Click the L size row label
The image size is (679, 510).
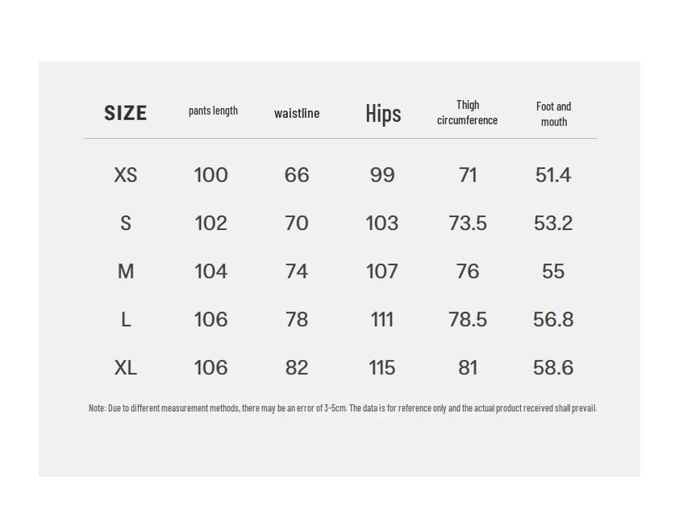pos(126,320)
